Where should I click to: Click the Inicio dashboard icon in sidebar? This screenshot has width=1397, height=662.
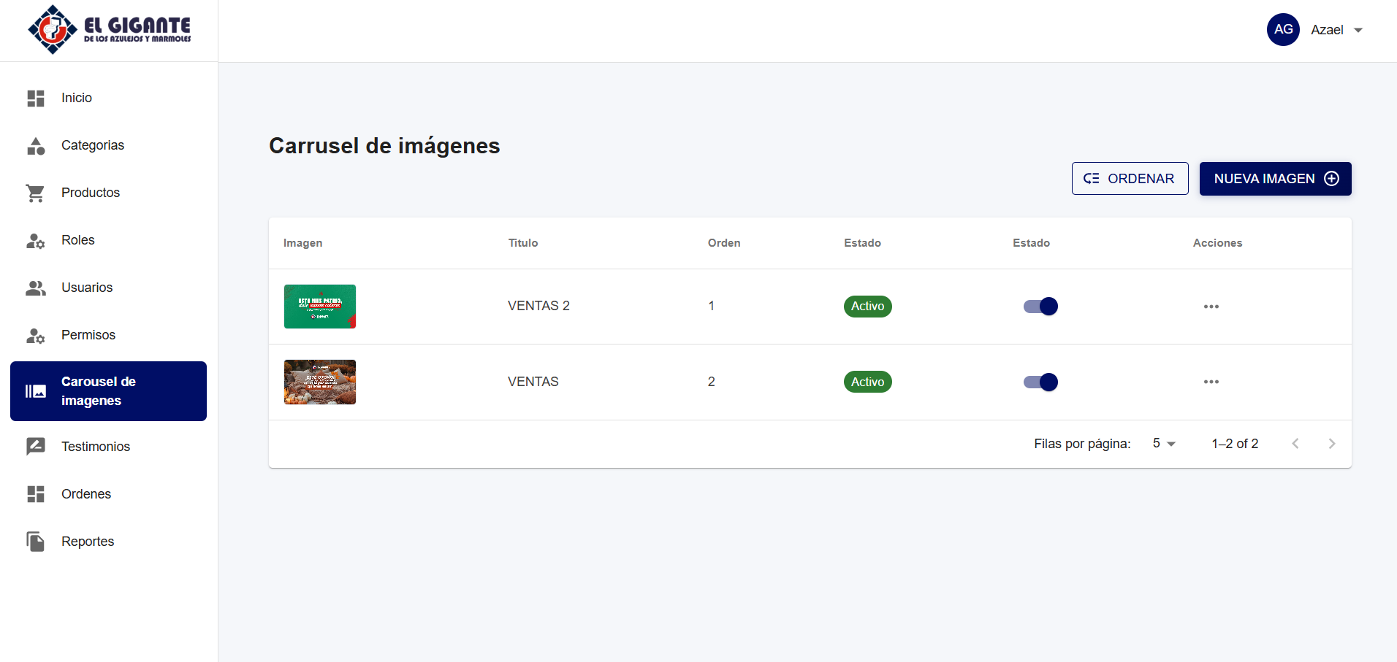coord(36,98)
